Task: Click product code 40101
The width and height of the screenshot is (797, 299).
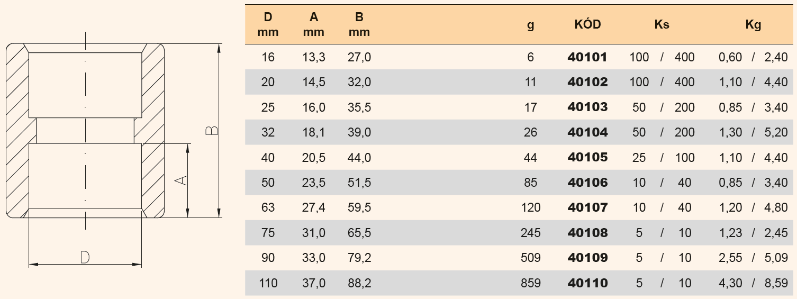Action: pos(587,57)
